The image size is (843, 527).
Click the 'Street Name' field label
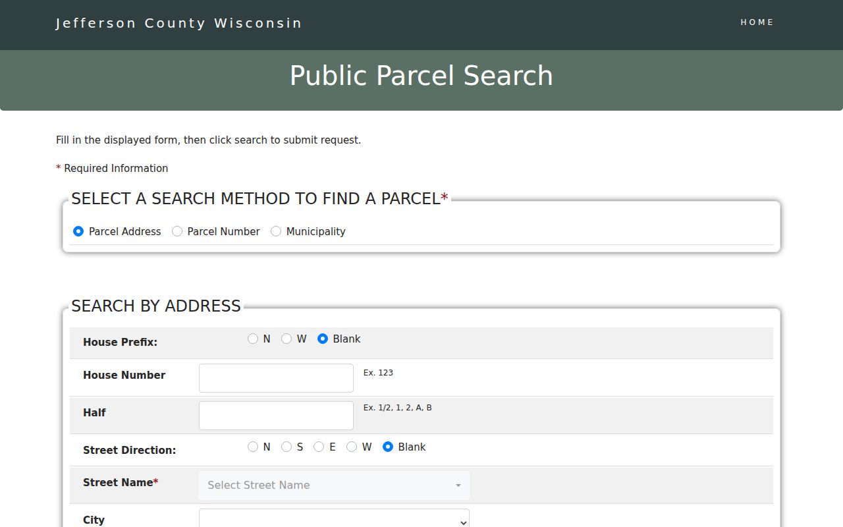point(121,483)
